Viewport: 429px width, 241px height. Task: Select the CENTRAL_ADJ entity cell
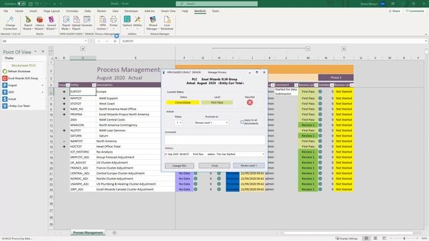point(83,173)
